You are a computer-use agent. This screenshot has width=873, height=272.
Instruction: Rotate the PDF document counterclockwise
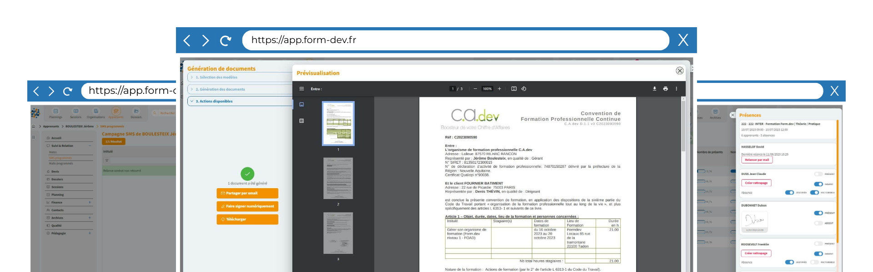pos(524,89)
